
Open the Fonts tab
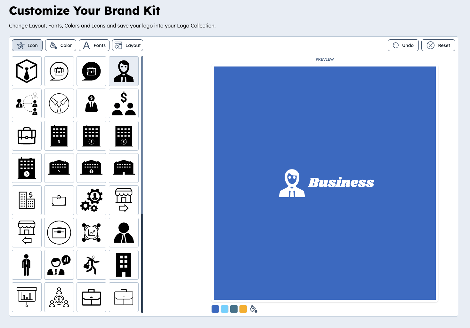click(x=94, y=45)
